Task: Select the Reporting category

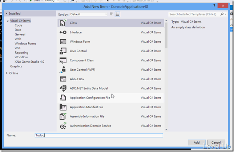Action: 21,53
